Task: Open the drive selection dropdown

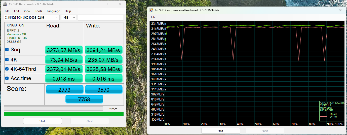Action: point(32,18)
